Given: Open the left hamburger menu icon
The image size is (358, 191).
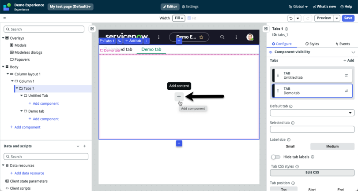Looking at the screenshot, I should click(x=4, y=18).
